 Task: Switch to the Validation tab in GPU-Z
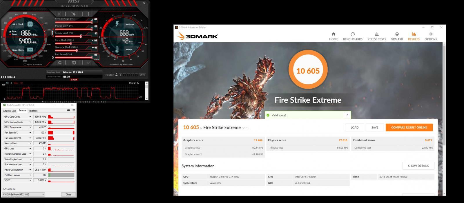tap(33, 111)
